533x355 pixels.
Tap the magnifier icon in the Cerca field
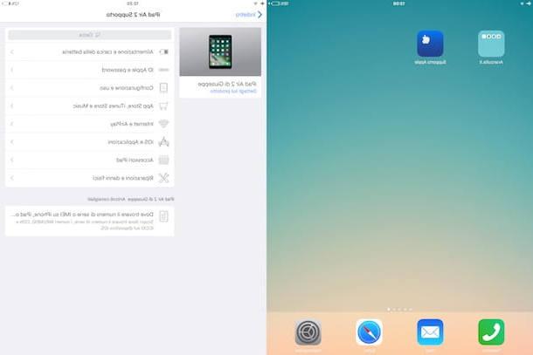pos(97,35)
